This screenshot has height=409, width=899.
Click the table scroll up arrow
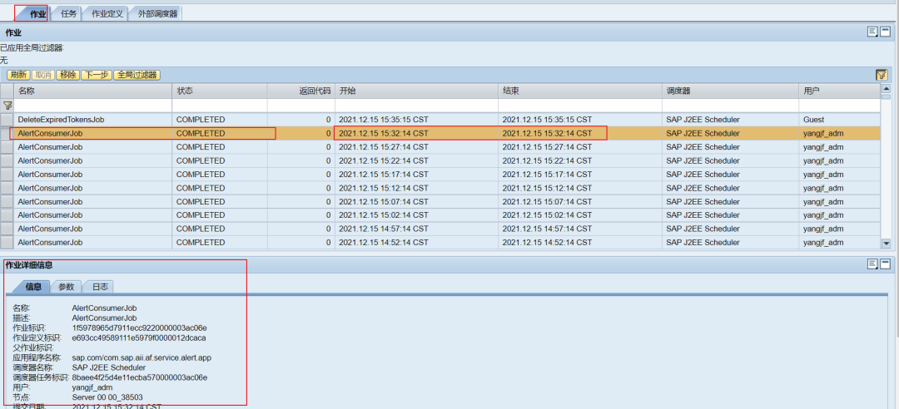pos(886,89)
